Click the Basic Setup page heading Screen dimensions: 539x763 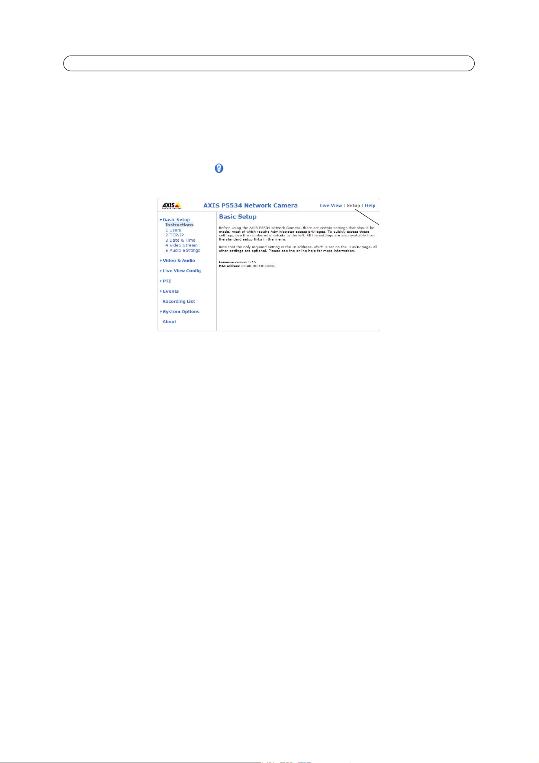pyautogui.click(x=238, y=217)
